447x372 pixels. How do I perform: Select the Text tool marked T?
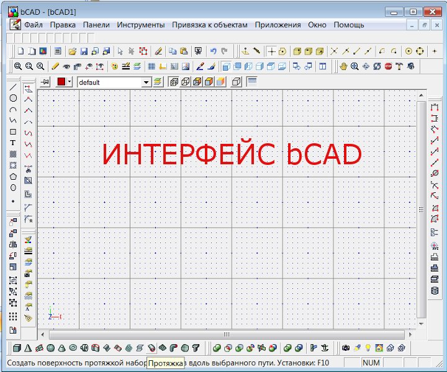[x=13, y=143]
